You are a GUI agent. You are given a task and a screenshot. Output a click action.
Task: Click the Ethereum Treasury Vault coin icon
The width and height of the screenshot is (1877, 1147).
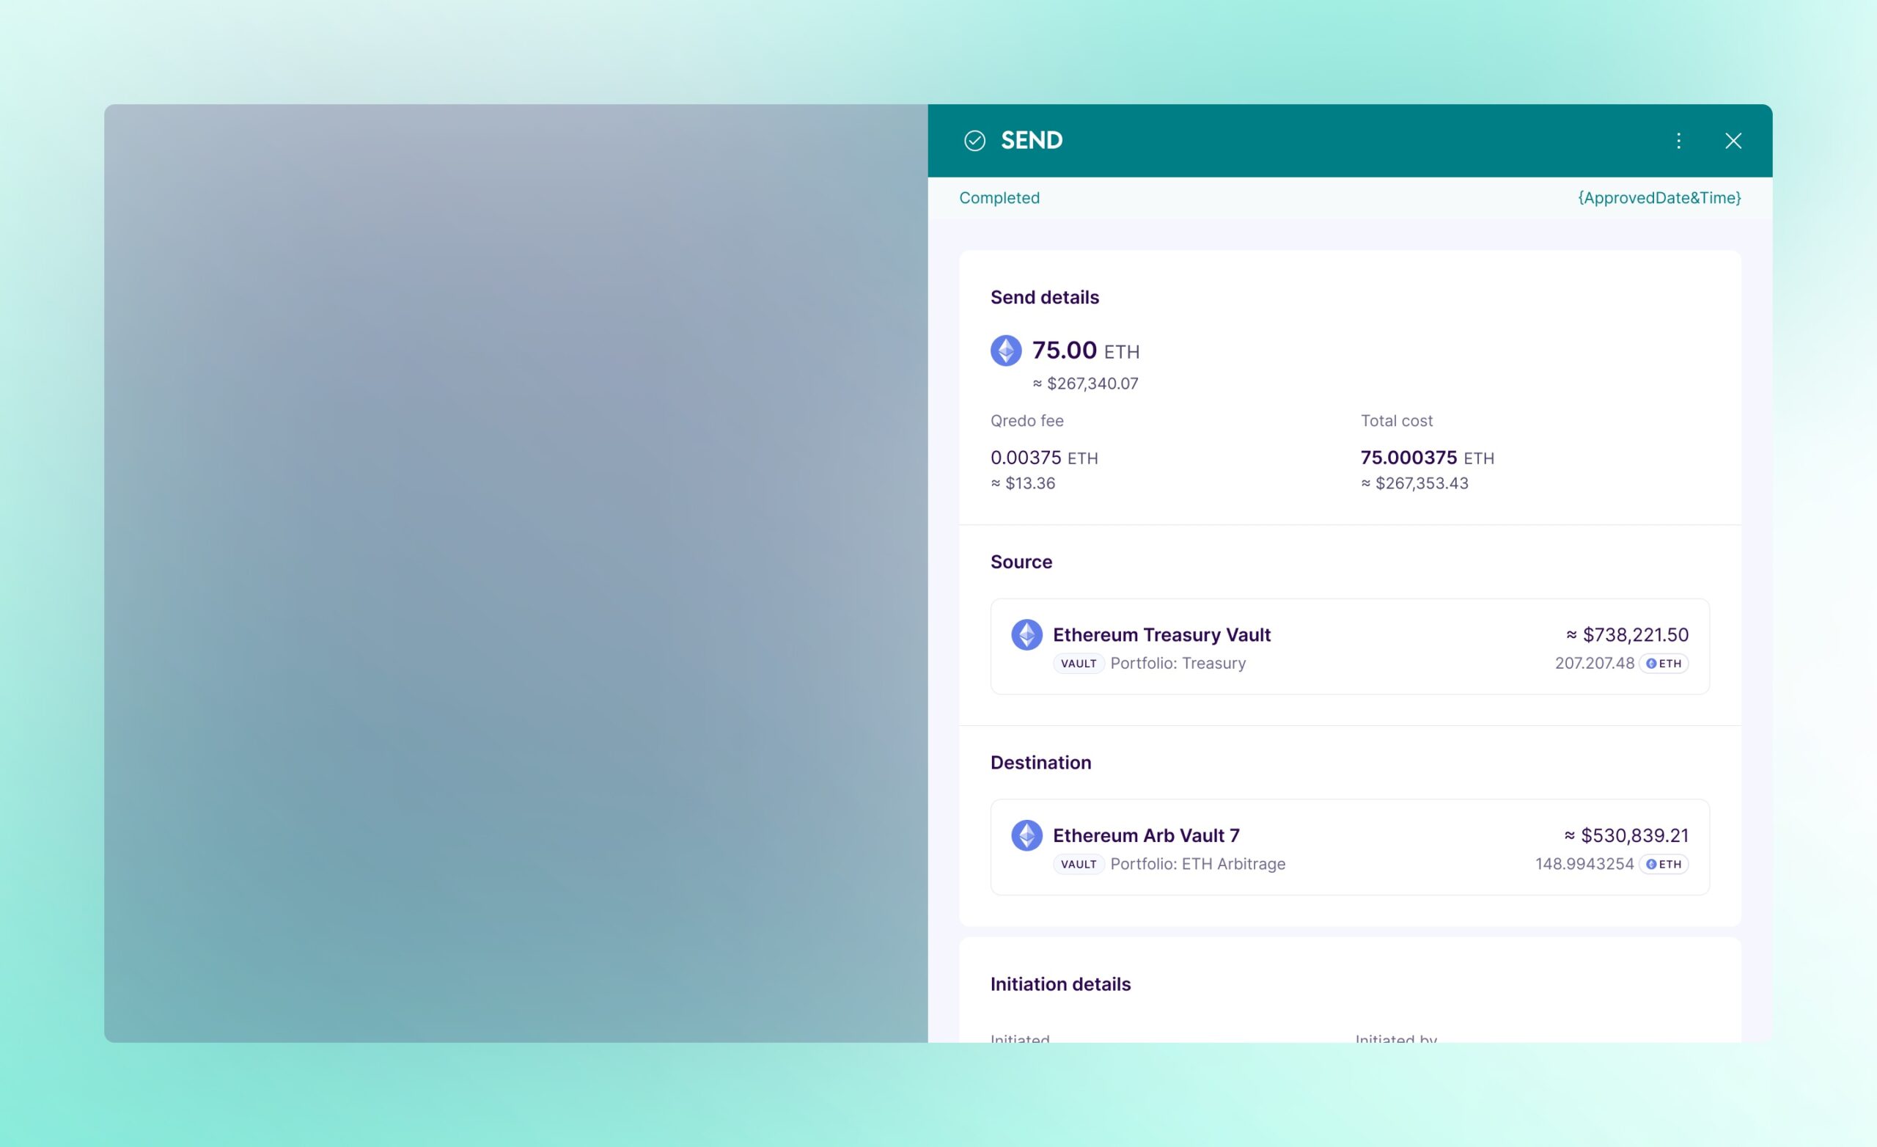pyautogui.click(x=1026, y=634)
